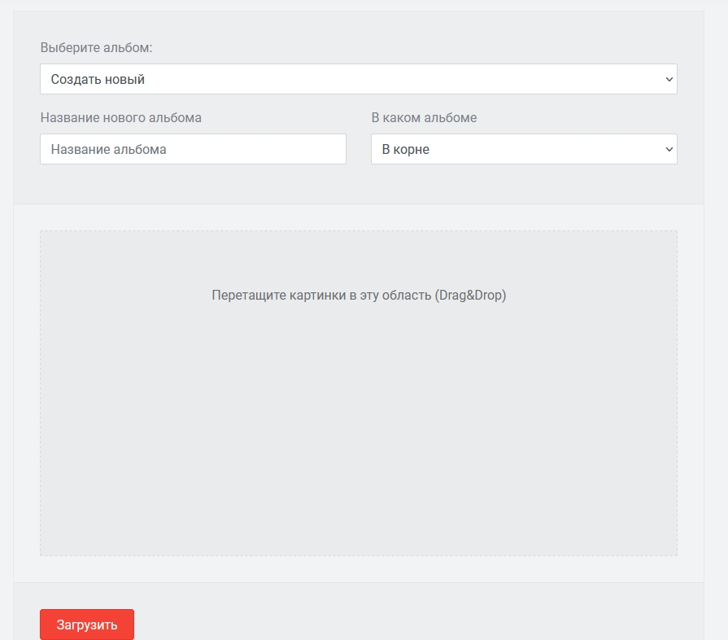The height and width of the screenshot is (640, 728).
Task: Click the "В каком альбоме" label
Action: point(424,117)
